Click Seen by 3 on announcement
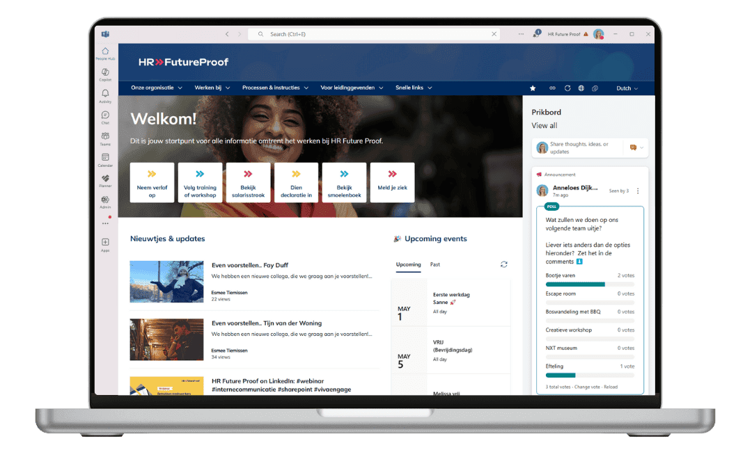 (x=619, y=191)
